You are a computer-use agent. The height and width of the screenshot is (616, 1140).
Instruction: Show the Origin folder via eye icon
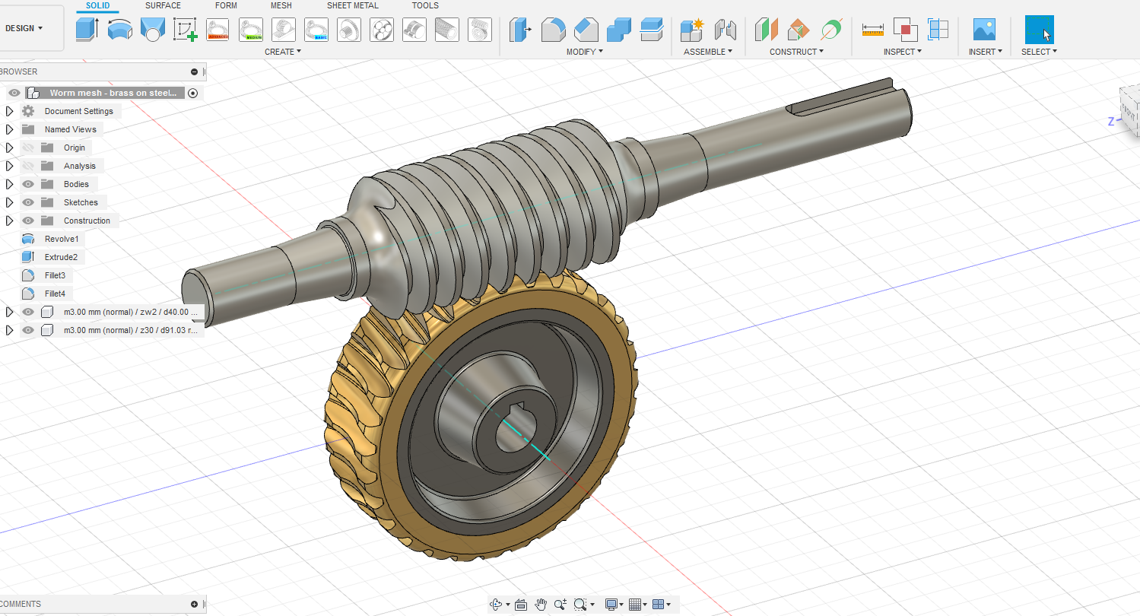[x=28, y=148]
